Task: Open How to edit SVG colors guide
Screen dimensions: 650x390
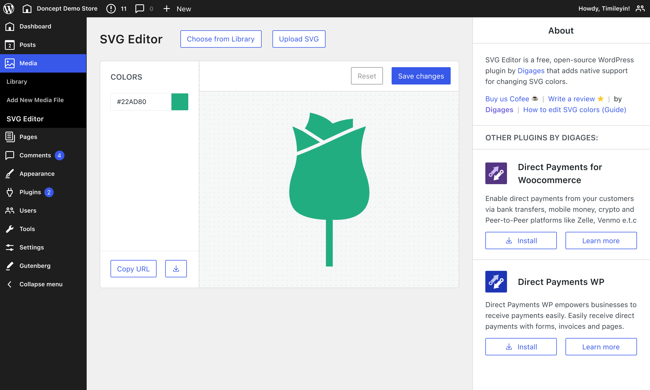Action: 575,110
